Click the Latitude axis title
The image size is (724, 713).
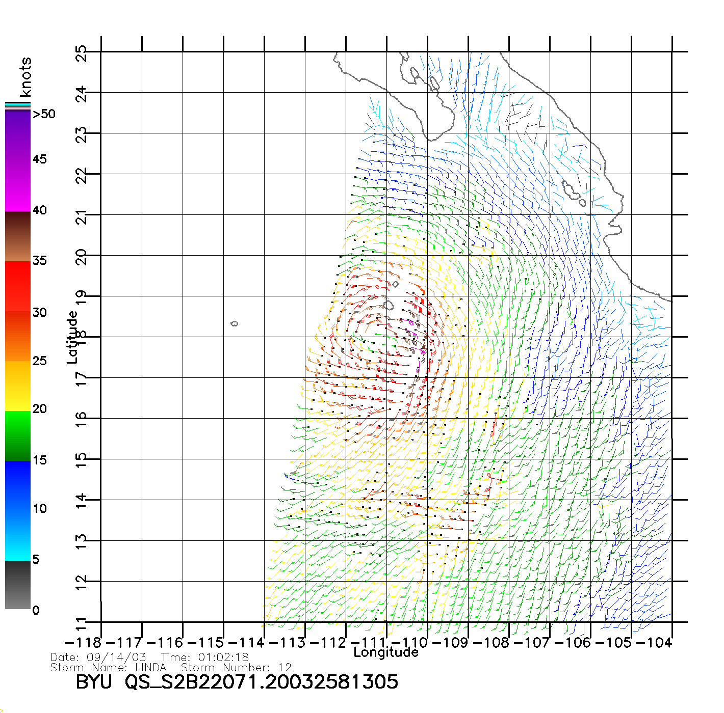point(72,337)
